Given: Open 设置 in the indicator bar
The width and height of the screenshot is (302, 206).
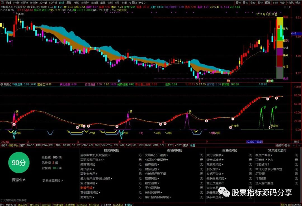Looking at the screenshot, I should [193, 145].
